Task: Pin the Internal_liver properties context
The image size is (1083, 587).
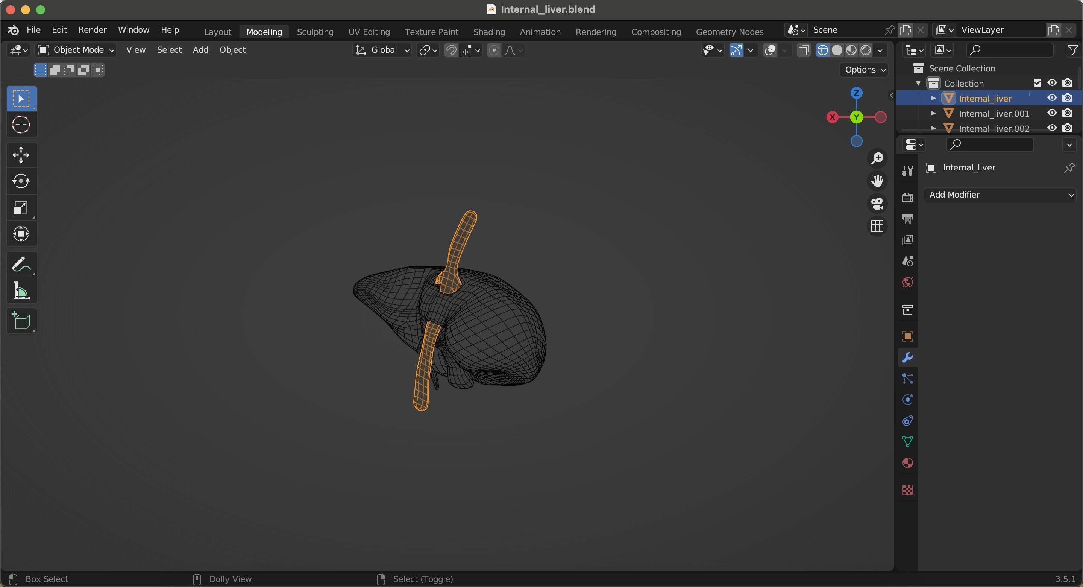Action: (x=1069, y=168)
